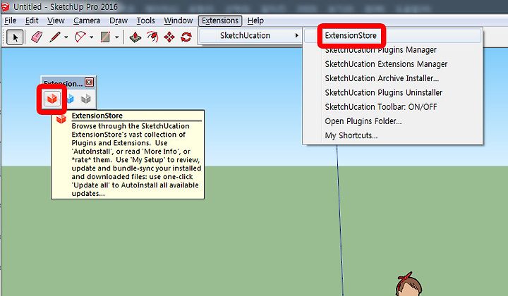508x296 pixels.
Task: Open the Edit menu
Action: pos(32,20)
